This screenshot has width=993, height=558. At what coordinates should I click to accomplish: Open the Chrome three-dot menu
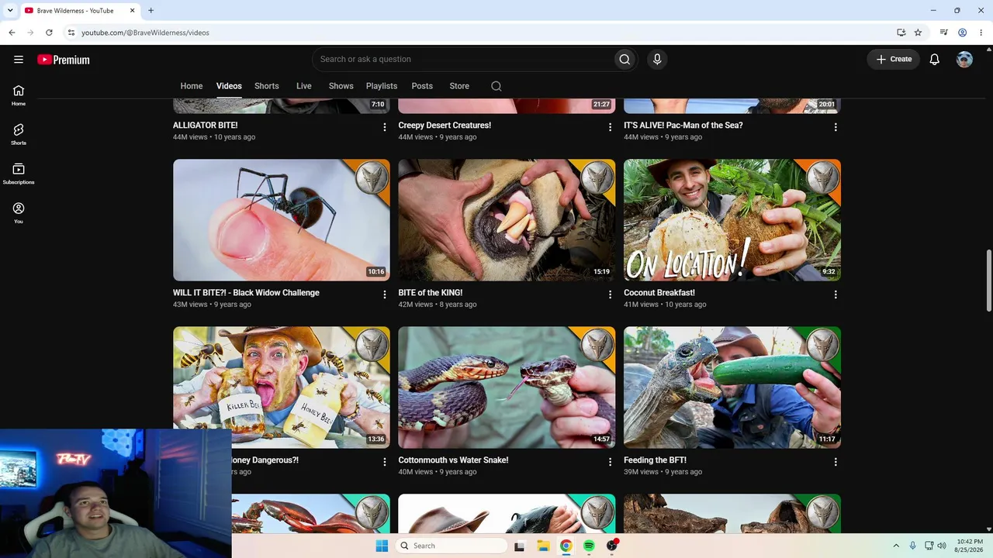(x=981, y=33)
